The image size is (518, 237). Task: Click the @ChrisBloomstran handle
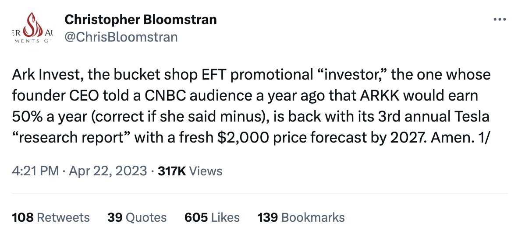121,37
